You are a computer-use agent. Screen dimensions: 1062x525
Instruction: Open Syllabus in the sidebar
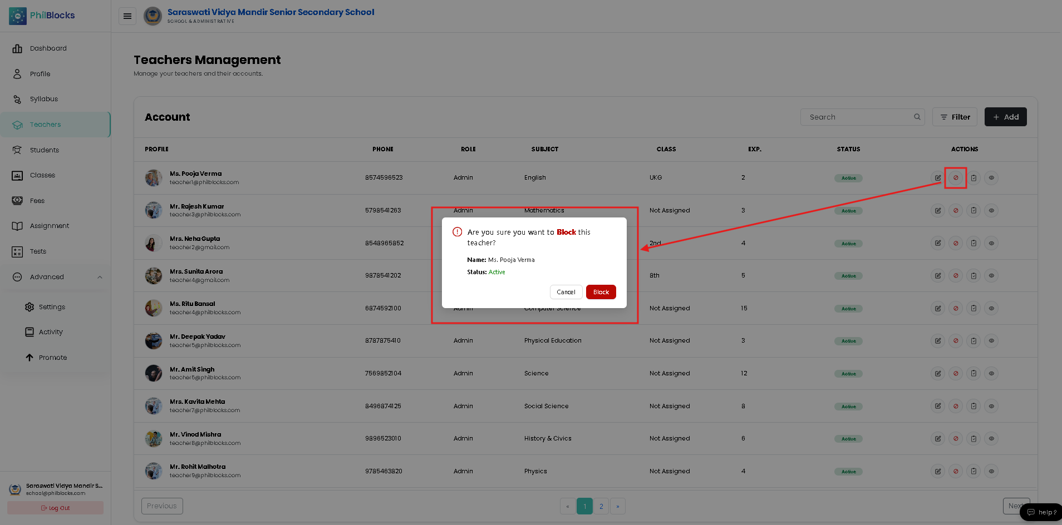(x=55, y=99)
